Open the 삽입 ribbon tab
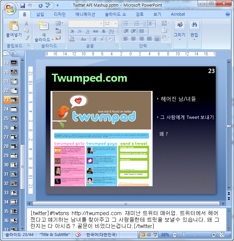 [40, 14]
